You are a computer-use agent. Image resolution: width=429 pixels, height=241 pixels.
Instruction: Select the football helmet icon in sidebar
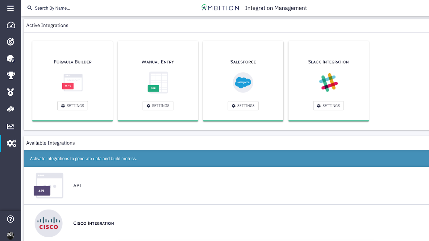point(10,59)
